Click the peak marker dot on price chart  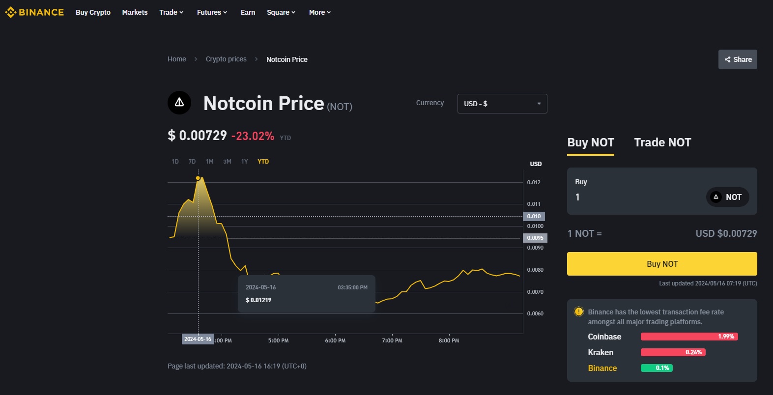tap(198, 178)
